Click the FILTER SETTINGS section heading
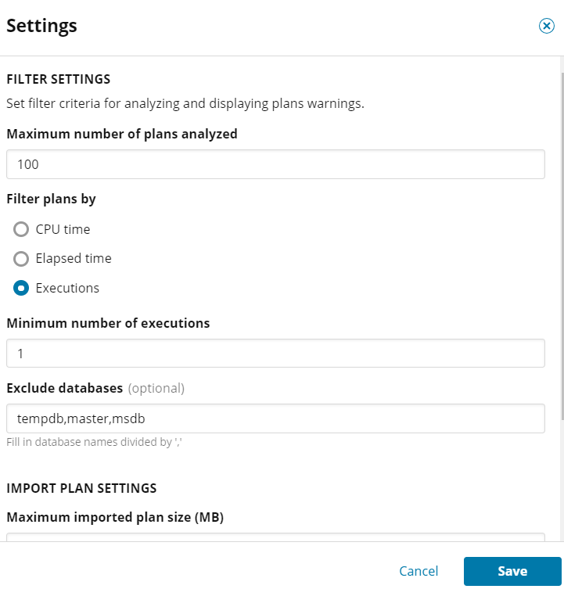The height and width of the screenshot is (589, 564). pyautogui.click(x=59, y=79)
